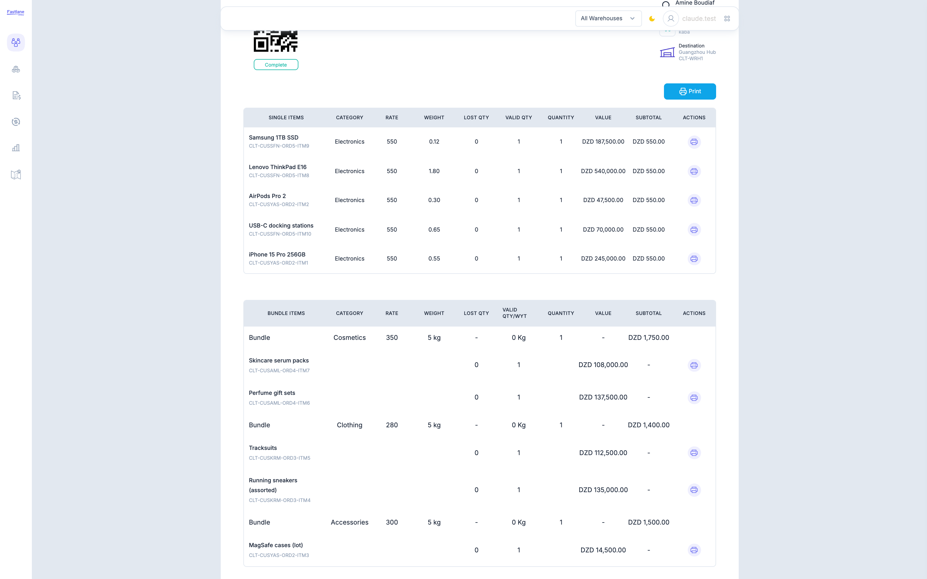This screenshot has height=579, width=927.
Task: Click the destination warehouse icon
Action: tap(667, 52)
